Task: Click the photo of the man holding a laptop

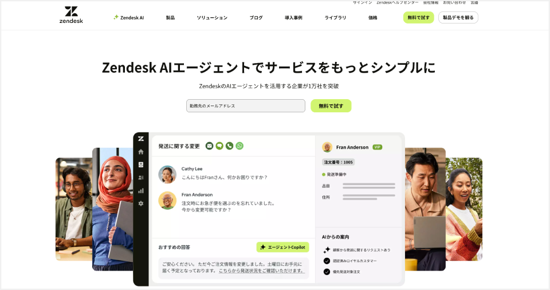Action: click(x=425, y=209)
